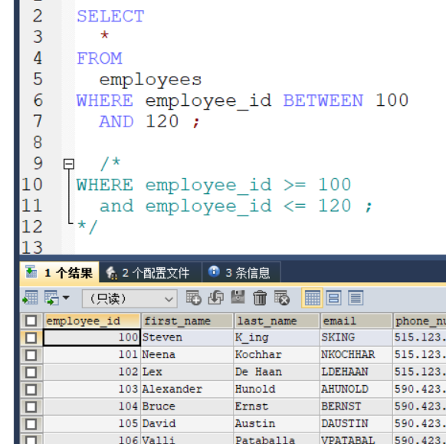This screenshot has height=444, width=446.
Task: Sort by the first_name column header
Action: [x=187, y=321]
